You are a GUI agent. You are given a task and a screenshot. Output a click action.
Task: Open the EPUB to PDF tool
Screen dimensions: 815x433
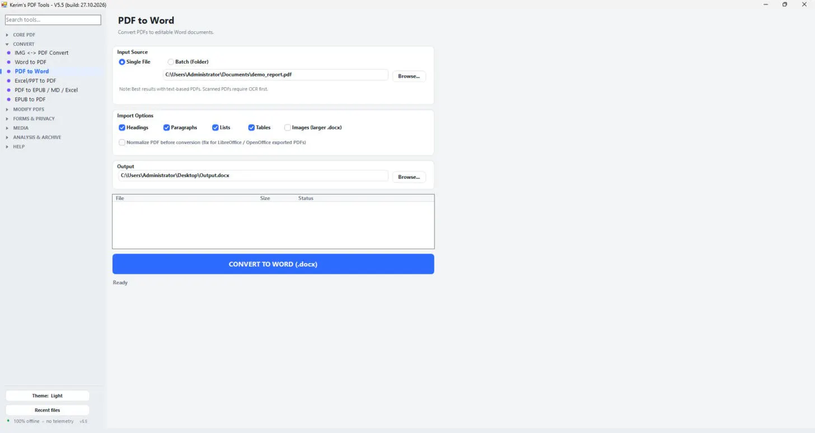(x=30, y=99)
